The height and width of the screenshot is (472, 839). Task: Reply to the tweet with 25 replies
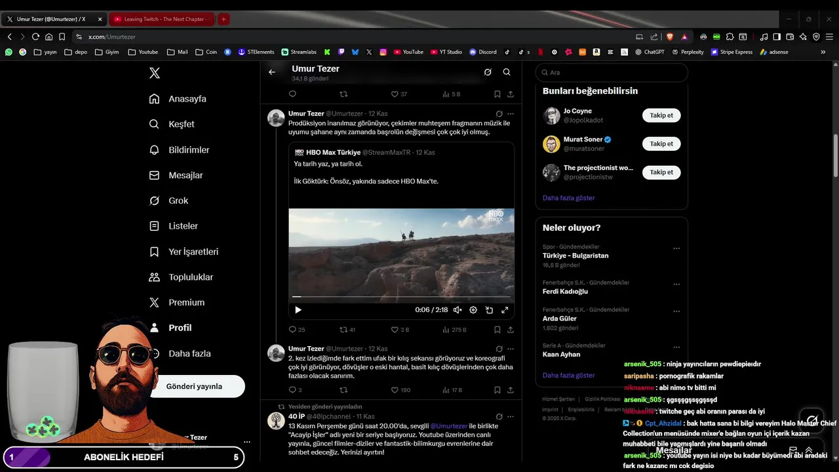pos(297,330)
